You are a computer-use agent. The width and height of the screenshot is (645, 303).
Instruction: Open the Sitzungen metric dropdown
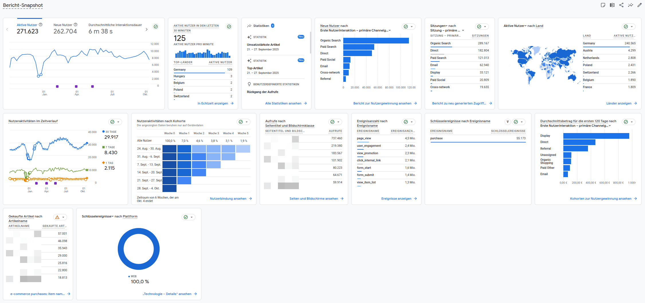tap(446, 26)
